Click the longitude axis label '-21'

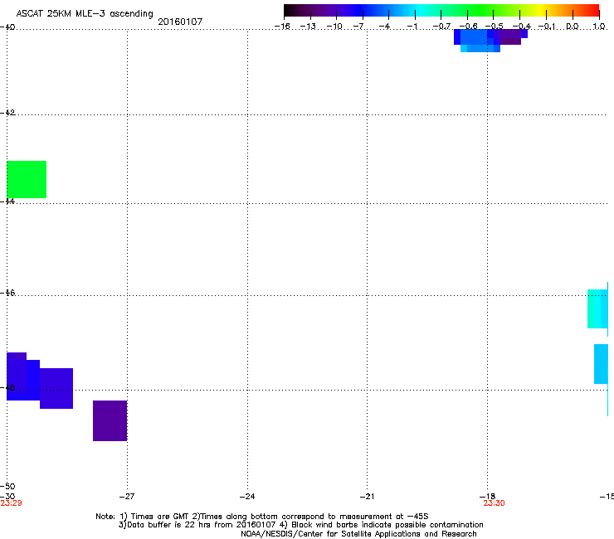(x=367, y=497)
